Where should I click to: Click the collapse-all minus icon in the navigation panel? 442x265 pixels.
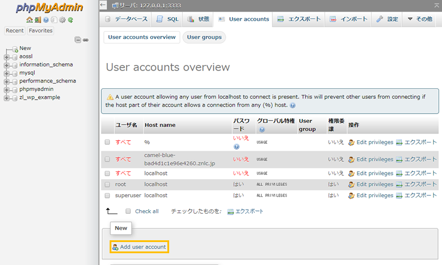[x=78, y=39]
